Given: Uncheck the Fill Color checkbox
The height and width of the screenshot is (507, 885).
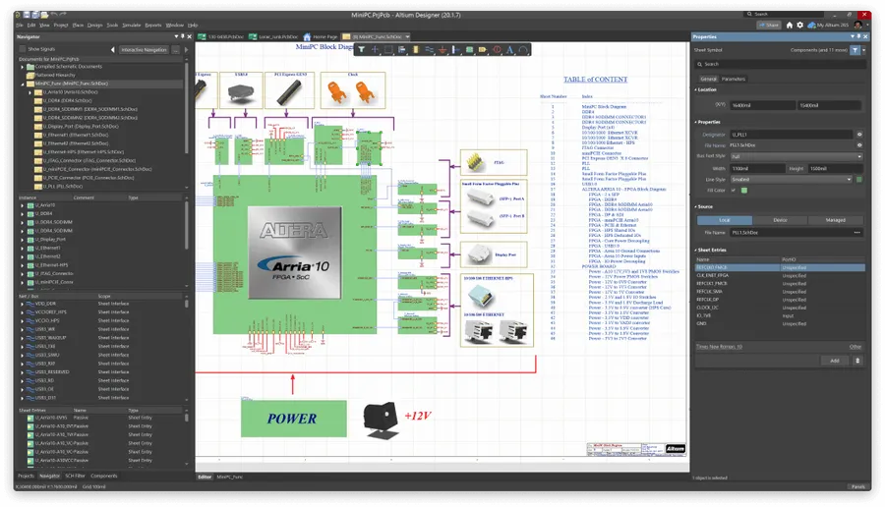Looking at the screenshot, I should pos(734,190).
